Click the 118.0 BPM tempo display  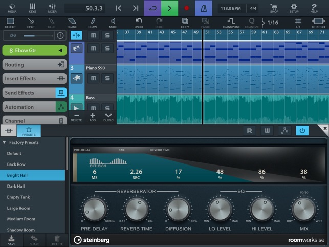coord(231,8)
